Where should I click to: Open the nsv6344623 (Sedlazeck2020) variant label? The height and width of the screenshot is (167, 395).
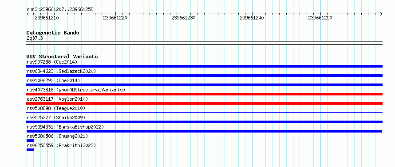61,71
